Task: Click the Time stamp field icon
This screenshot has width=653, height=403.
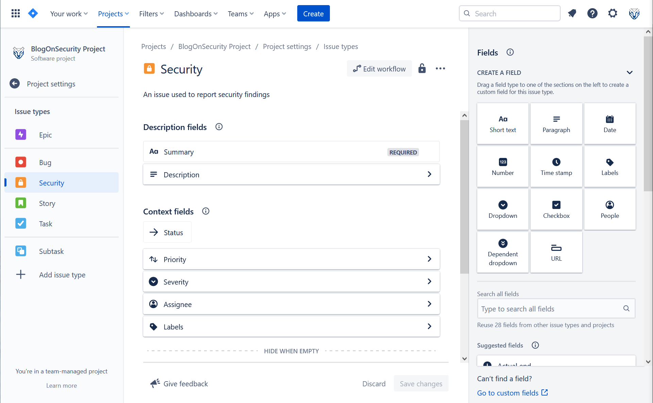Action: tap(556, 162)
